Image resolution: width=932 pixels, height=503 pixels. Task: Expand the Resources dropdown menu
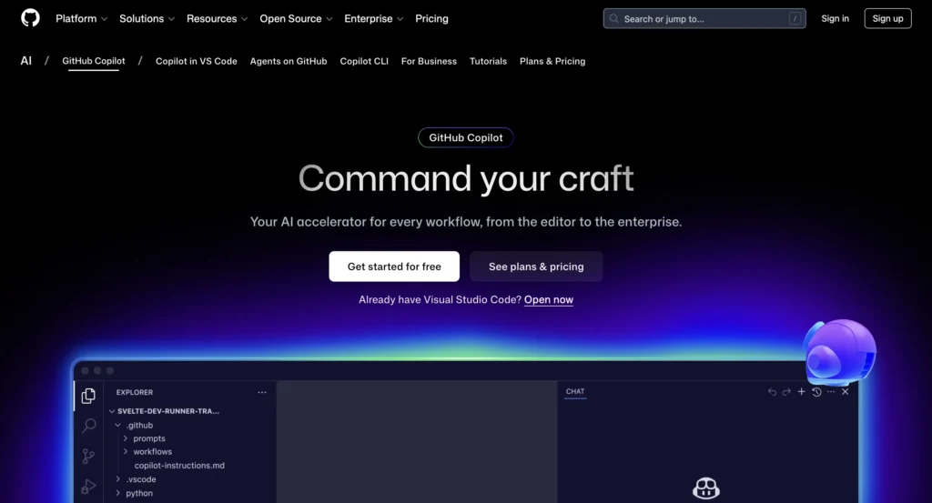tap(217, 18)
